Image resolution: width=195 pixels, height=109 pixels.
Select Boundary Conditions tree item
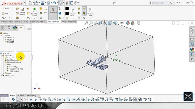[x=14, y=62]
